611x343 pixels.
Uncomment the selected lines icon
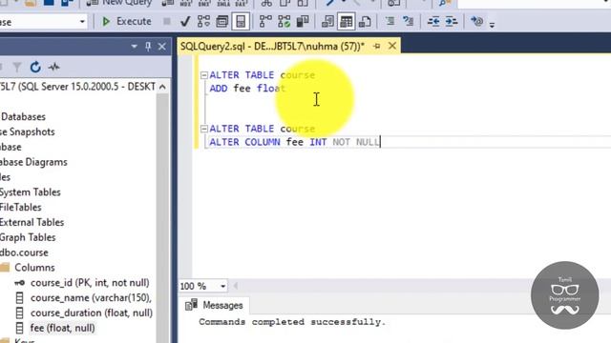click(408, 21)
